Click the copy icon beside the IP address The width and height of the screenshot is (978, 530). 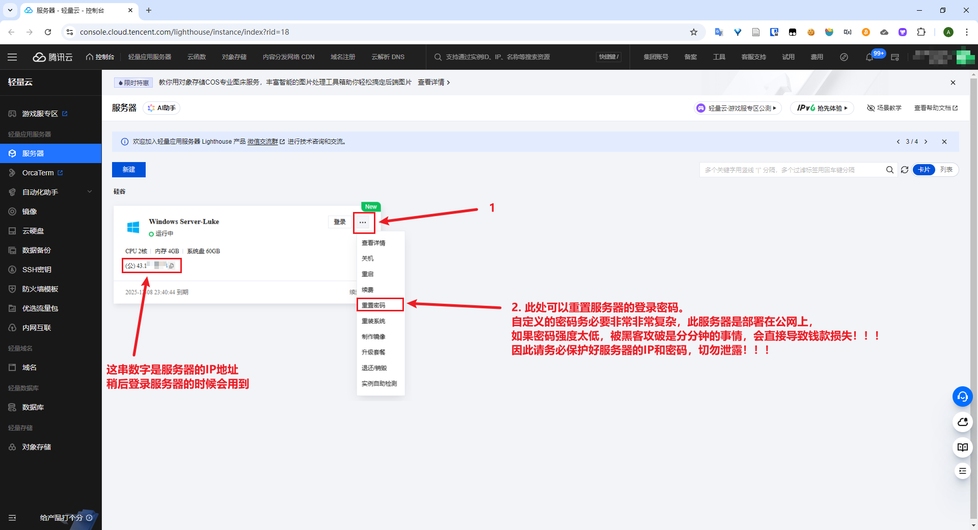pyautogui.click(x=172, y=266)
